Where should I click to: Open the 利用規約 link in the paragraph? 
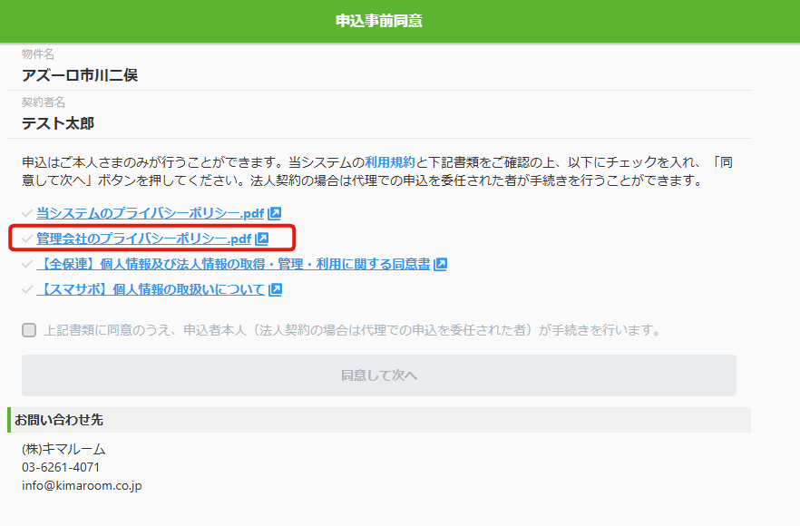point(390,162)
